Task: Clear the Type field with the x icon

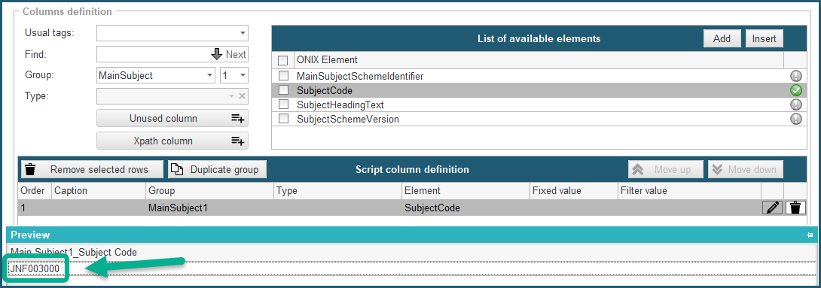Action: tap(242, 96)
